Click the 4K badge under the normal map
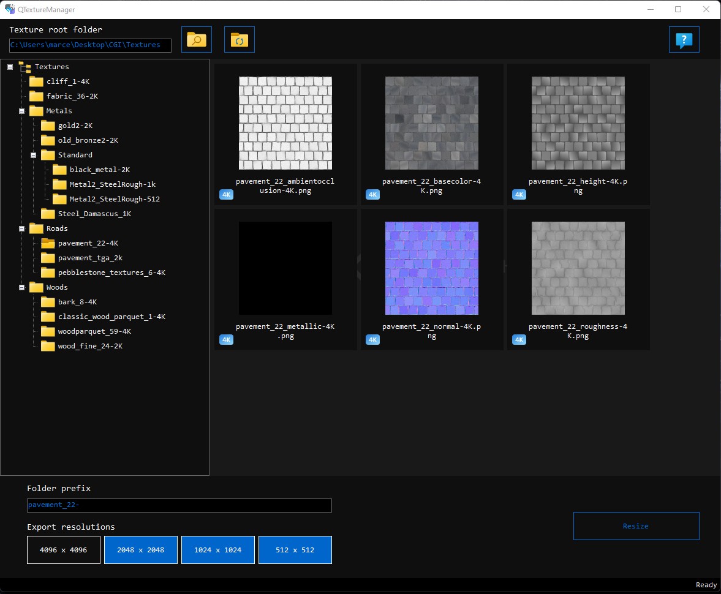The height and width of the screenshot is (594, 721). 372,339
